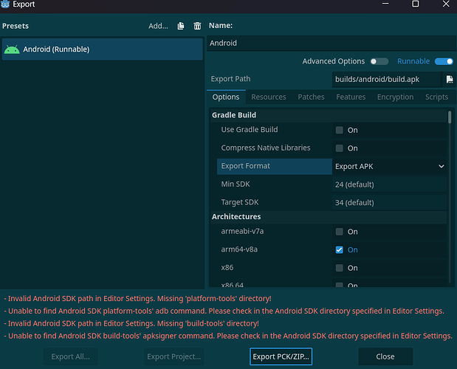Click the Godot icon in title bar

click(7, 4)
